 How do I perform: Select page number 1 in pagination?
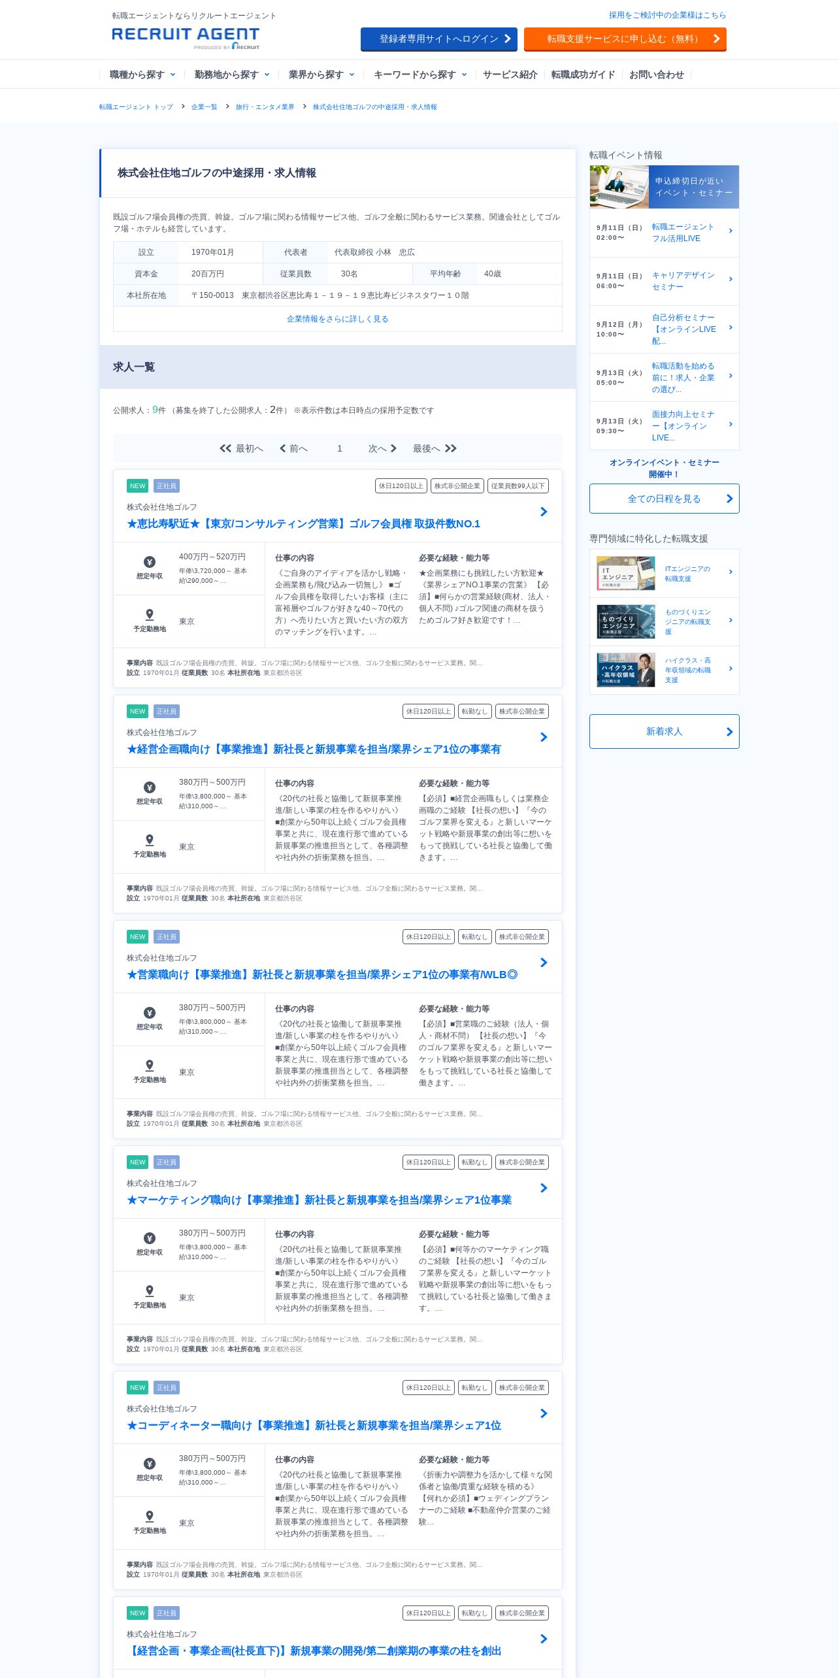[x=340, y=448]
